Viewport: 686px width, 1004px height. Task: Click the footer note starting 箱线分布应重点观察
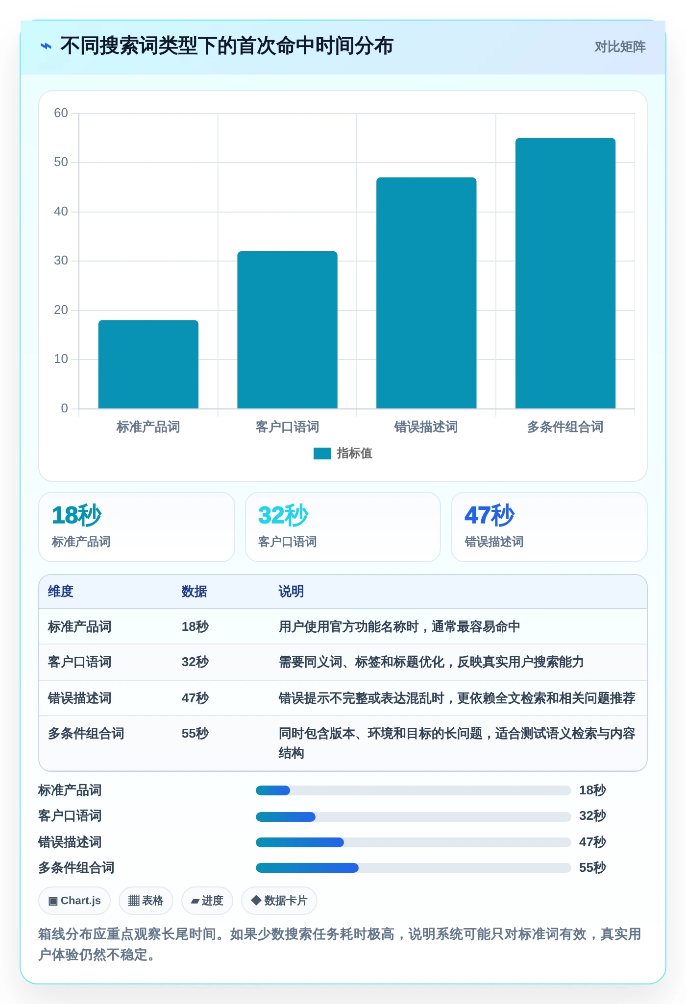[340, 944]
